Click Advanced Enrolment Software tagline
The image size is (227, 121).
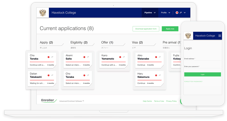click(71, 101)
